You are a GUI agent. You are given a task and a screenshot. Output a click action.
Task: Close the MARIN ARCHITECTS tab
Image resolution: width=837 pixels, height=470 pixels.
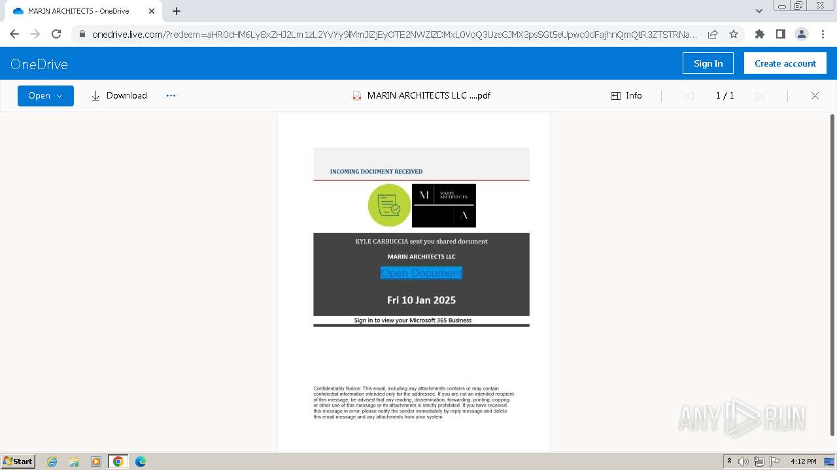click(x=152, y=11)
